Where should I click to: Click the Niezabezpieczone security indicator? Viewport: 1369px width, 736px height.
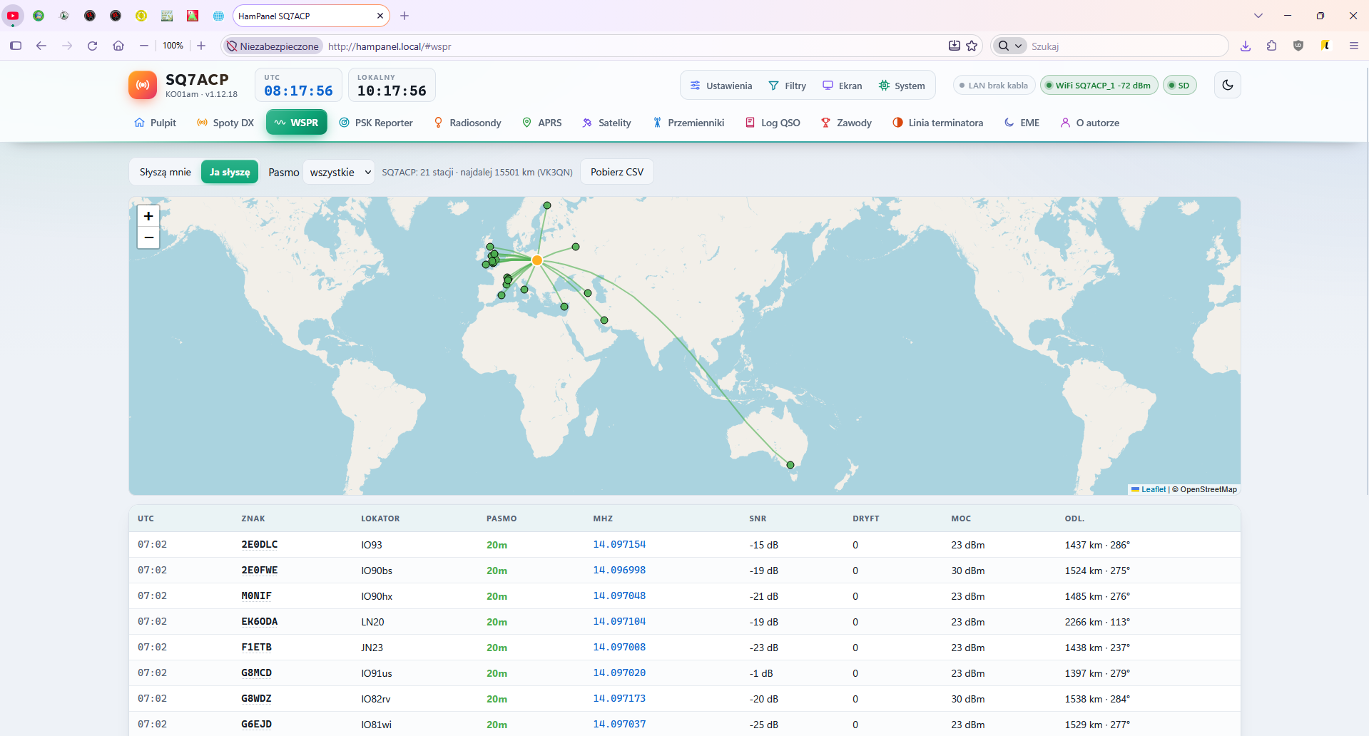coord(273,46)
